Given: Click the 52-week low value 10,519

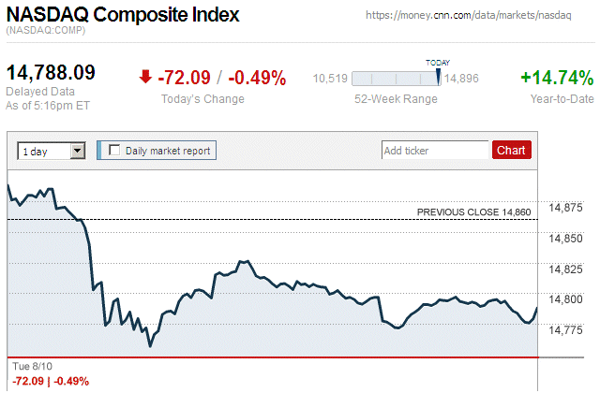Looking at the screenshot, I should click(330, 79).
